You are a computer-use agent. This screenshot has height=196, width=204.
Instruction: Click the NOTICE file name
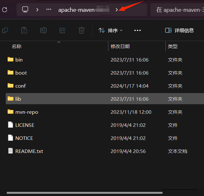click(x=24, y=138)
